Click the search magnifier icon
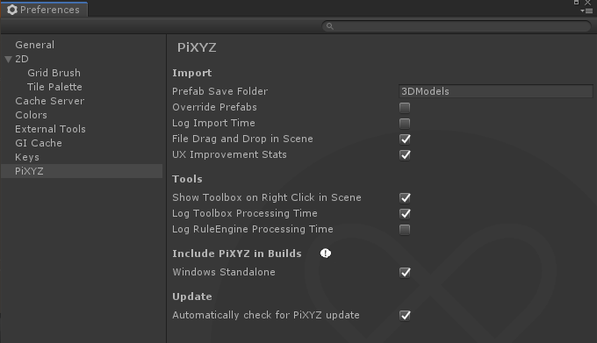 pos(330,26)
